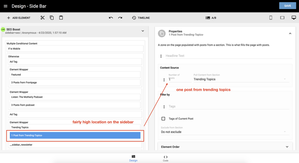Switch to tablet preview
Screen dimensions: 299x163
[282, 18]
